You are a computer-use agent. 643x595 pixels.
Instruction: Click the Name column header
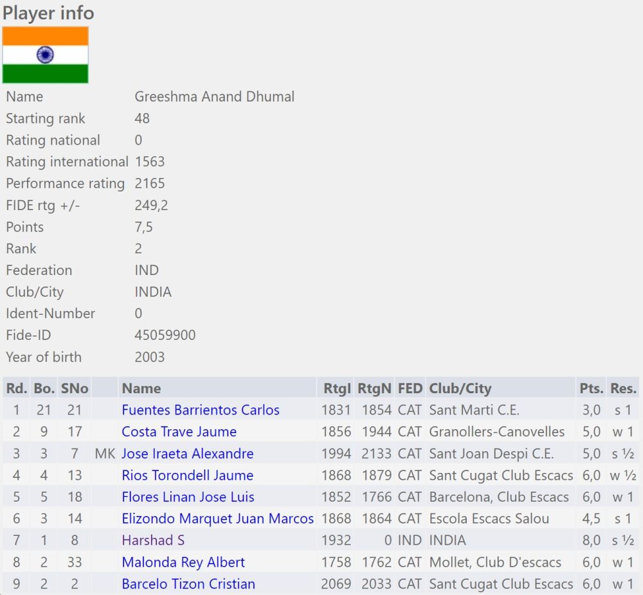point(141,388)
